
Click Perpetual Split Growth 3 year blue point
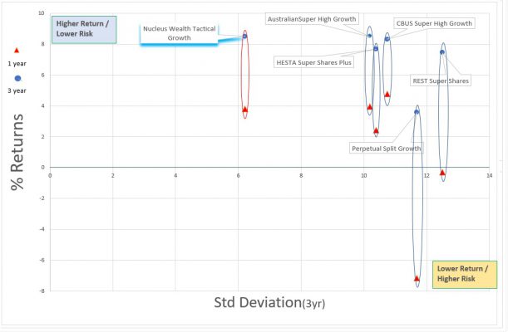[417, 112]
